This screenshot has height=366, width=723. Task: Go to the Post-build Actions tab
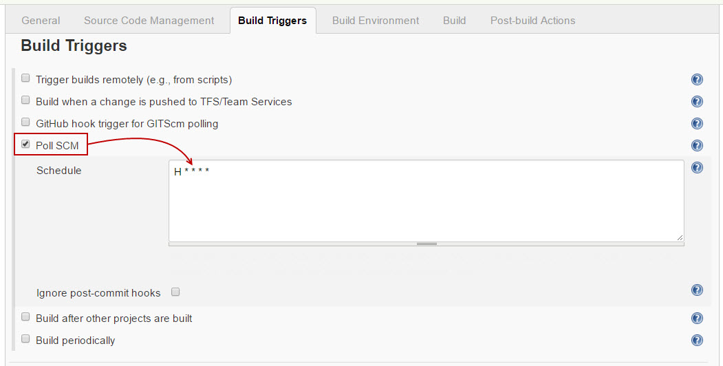pos(532,21)
